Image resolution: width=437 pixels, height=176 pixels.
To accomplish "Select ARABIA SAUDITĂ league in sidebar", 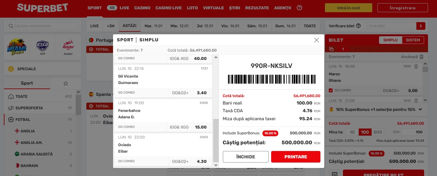I will pos(40,154).
